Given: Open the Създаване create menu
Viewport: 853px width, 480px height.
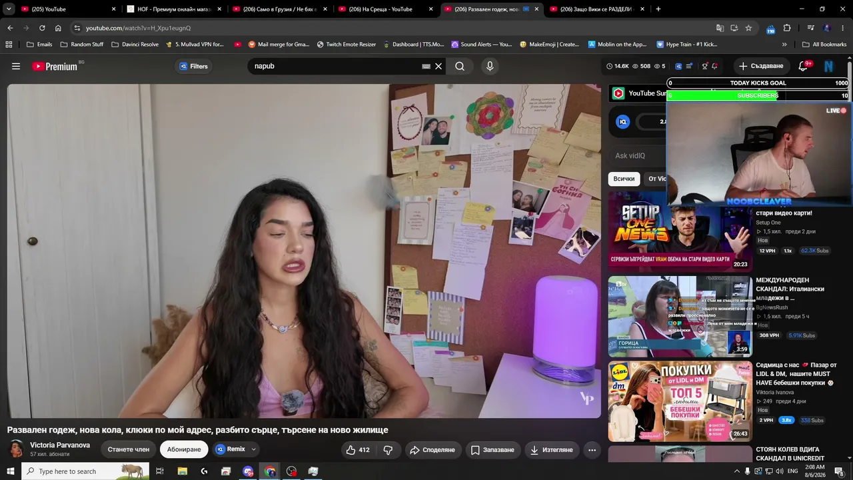Looking at the screenshot, I should 761,66.
